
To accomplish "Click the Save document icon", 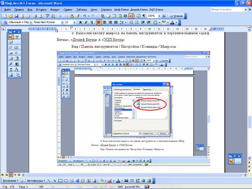I will point(17,16).
